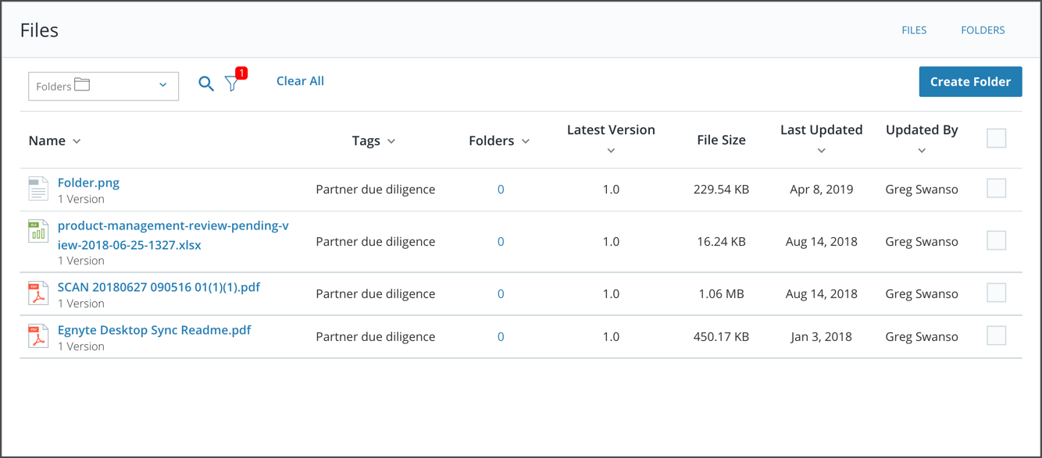Open product-management-review-pending-view xlsx file link
The width and height of the screenshot is (1042, 458).
tap(173, 236)
